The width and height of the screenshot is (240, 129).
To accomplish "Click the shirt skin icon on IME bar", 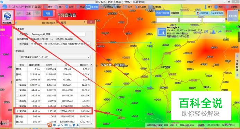I will [74, 125].
